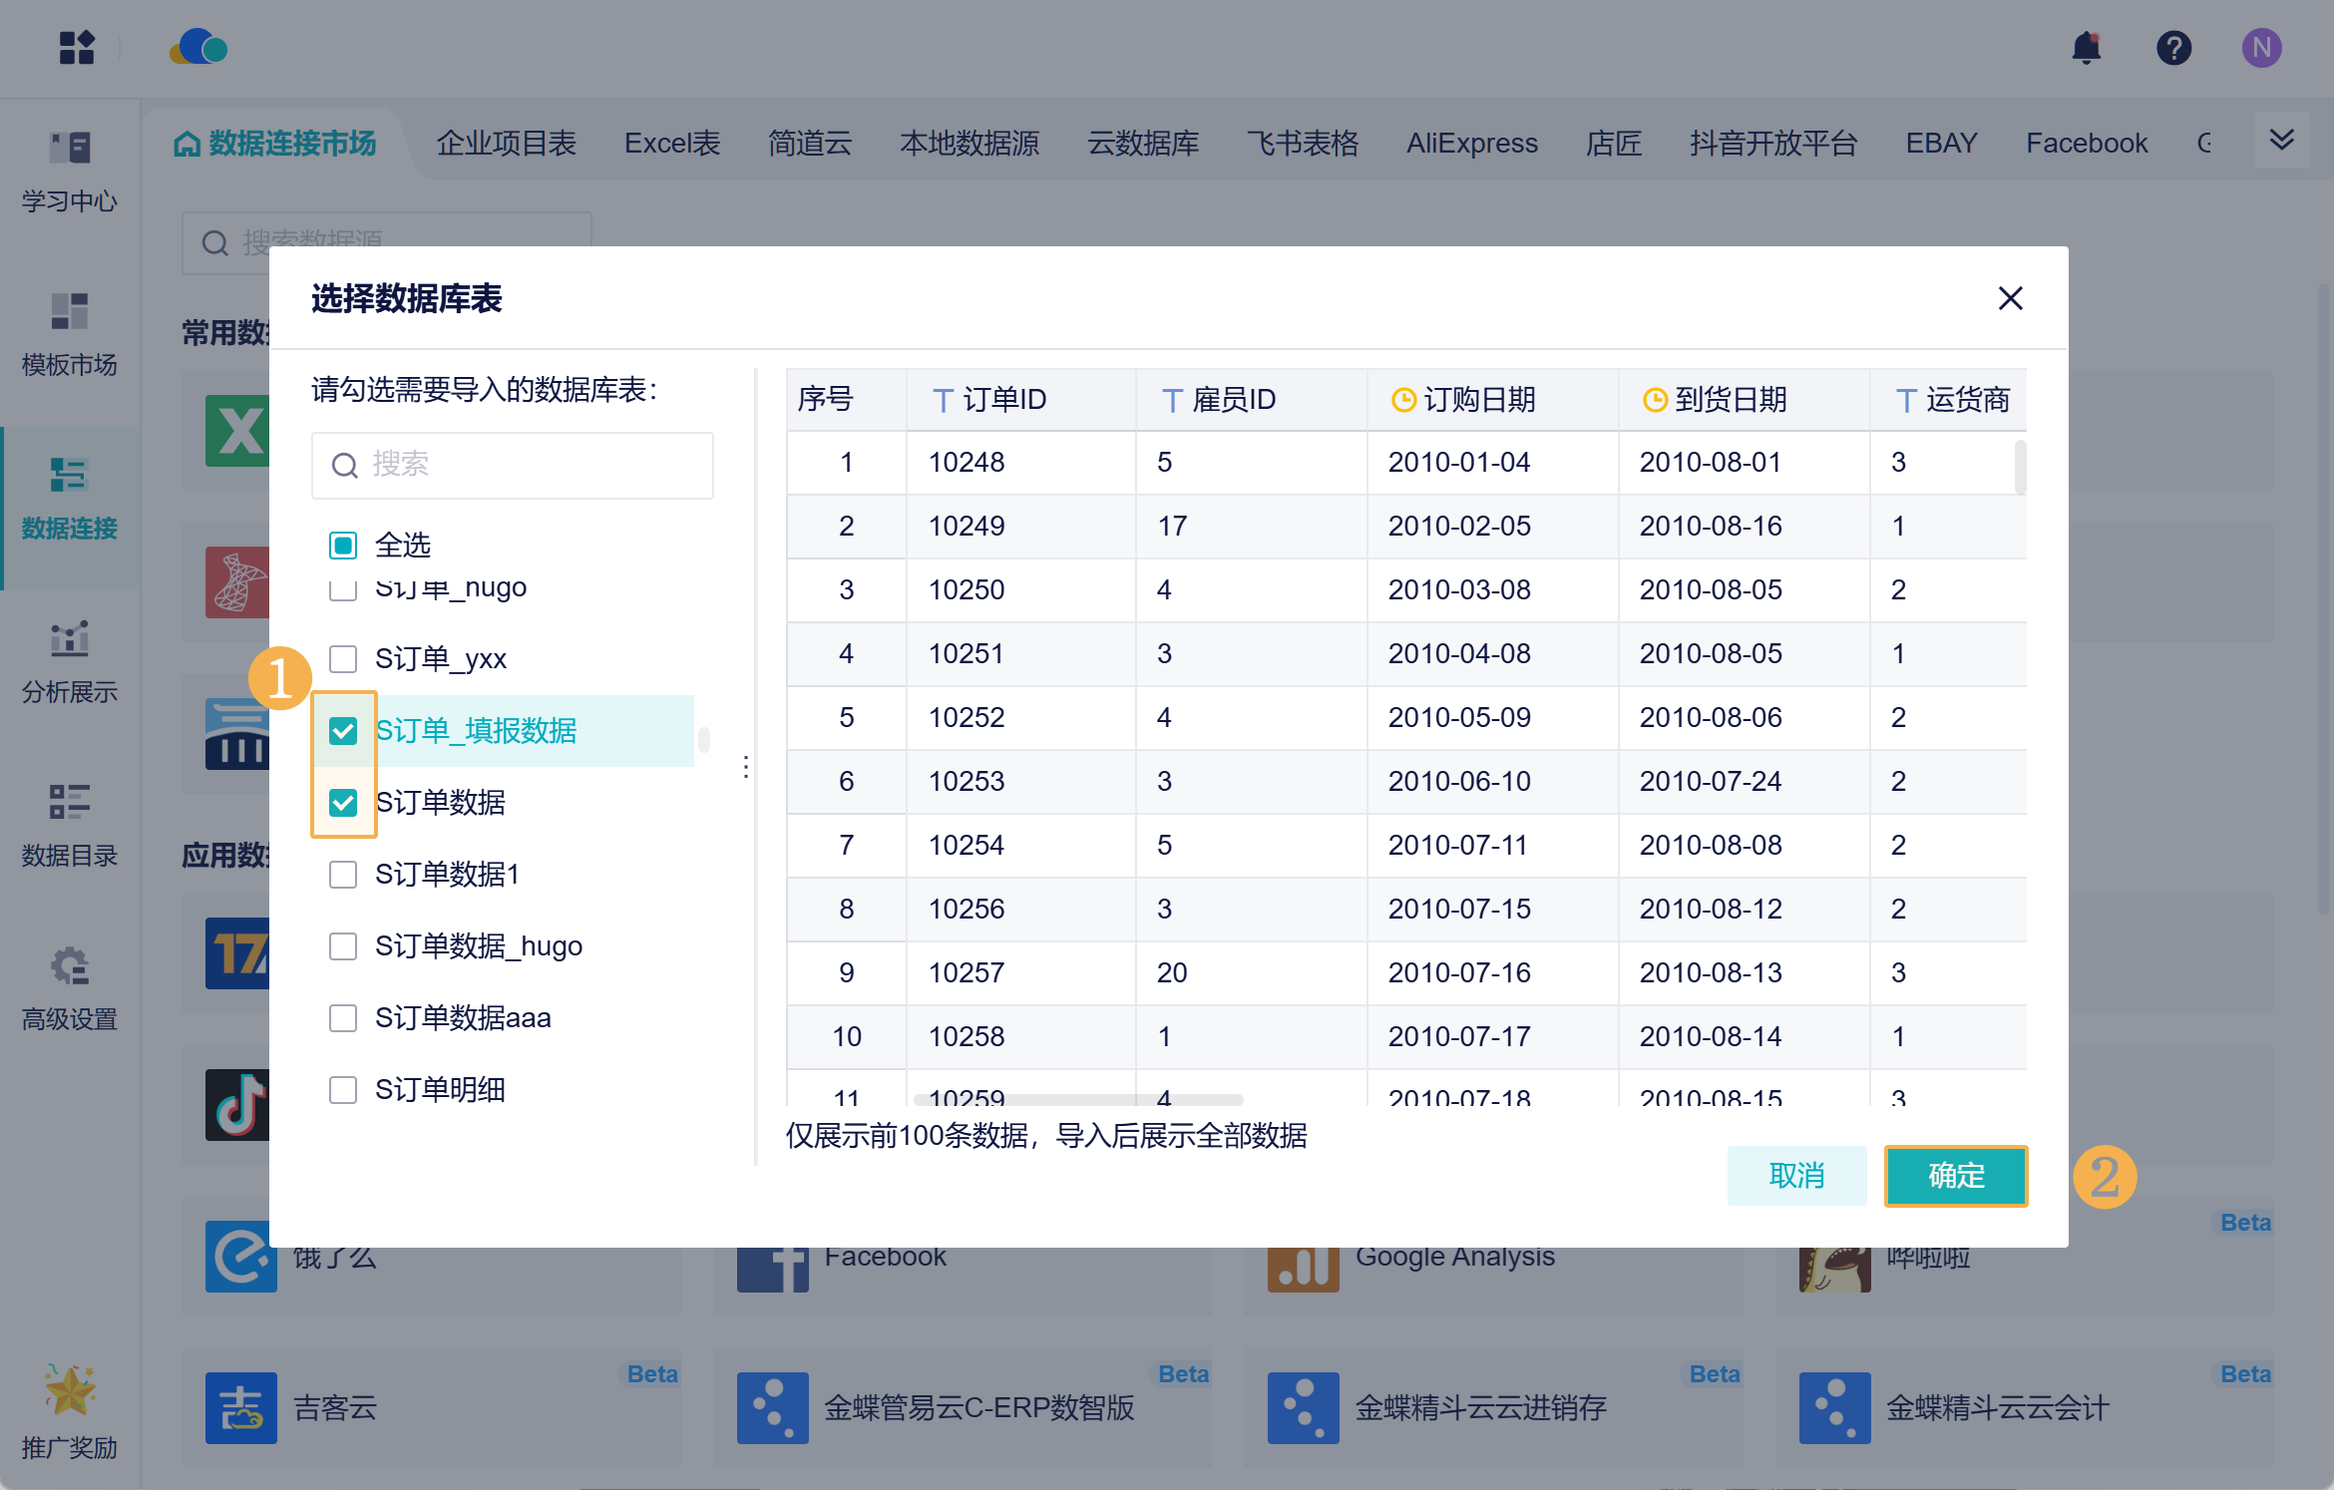Open the help question mark icon
This screenshot has width=2334, height=1490.
click(x=2173, y=47)
